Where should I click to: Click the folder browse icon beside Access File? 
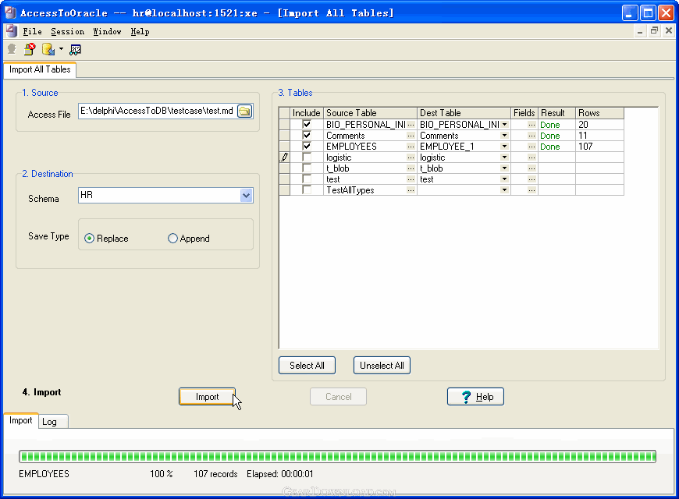[x=244, y=111]
